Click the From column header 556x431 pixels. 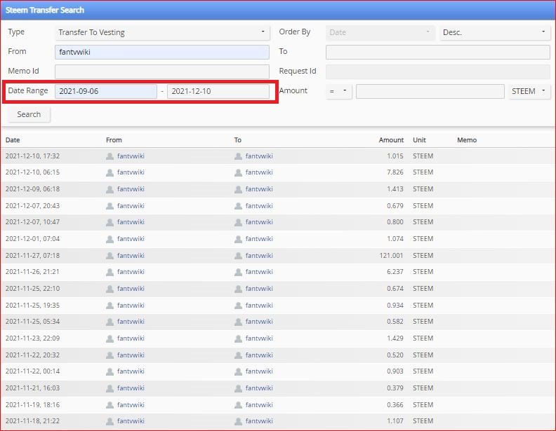click(114, 140)
